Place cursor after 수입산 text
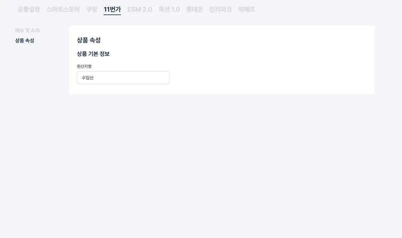The image size is (402, 238). coord(94,78)
